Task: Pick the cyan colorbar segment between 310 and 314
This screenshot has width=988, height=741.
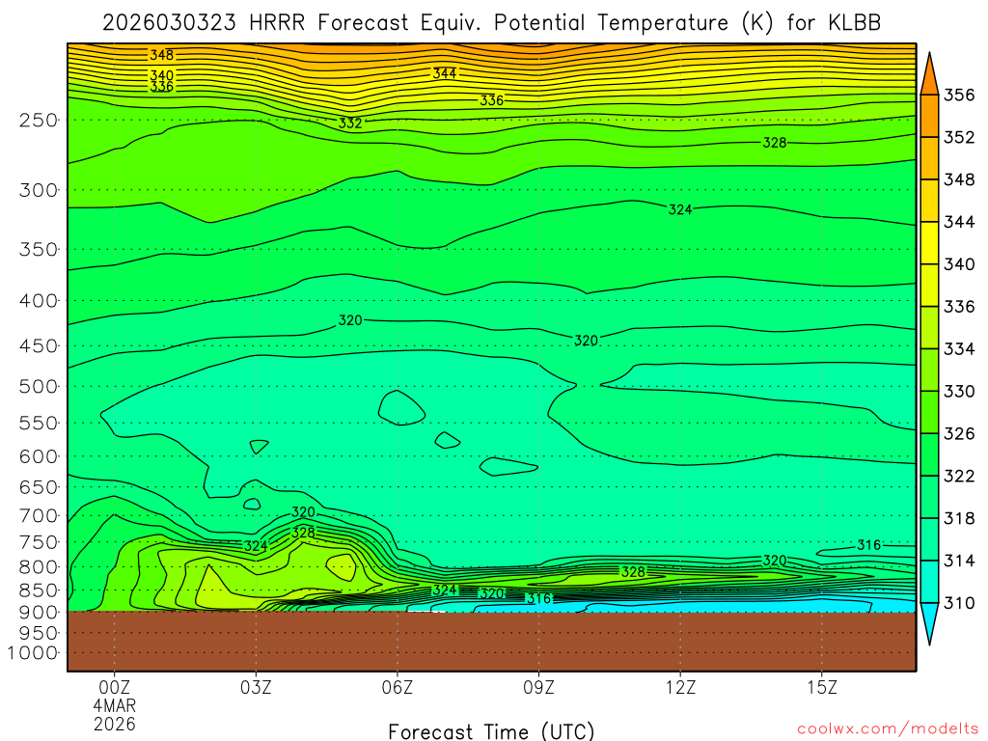Action: [929, 582]
